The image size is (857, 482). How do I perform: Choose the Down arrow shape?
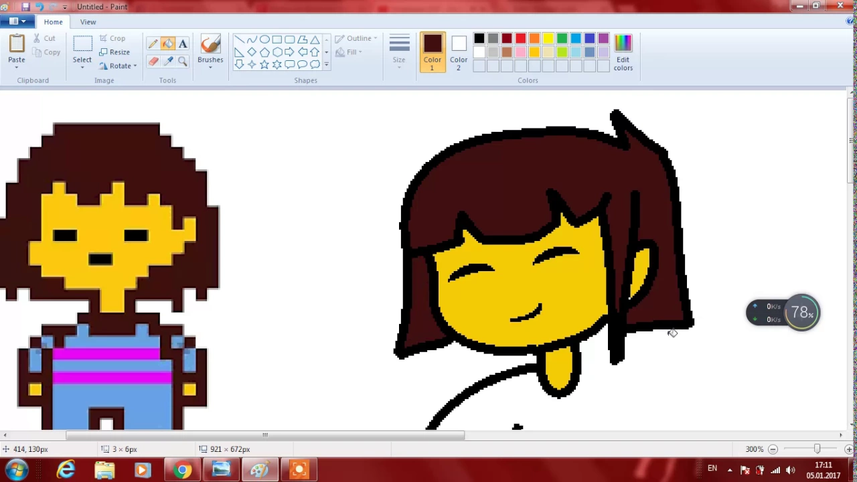click(239, 65)
